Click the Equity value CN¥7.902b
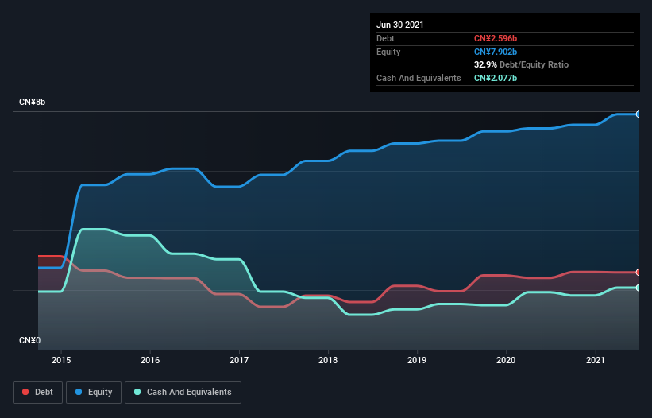The width and height of the screenshot is (652, 418). pyautogui.click(x=496, y=52)
